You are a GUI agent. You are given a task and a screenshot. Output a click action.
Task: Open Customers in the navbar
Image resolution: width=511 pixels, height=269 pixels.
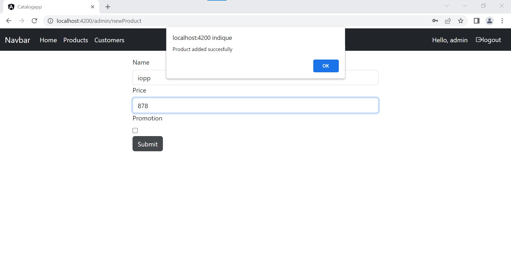(x=109, y=40)
